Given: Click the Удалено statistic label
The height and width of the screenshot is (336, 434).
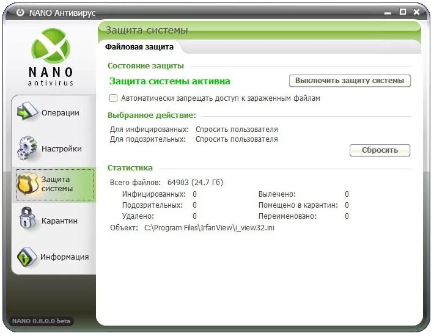Looking at the screenshot, I should click(138, 216).
